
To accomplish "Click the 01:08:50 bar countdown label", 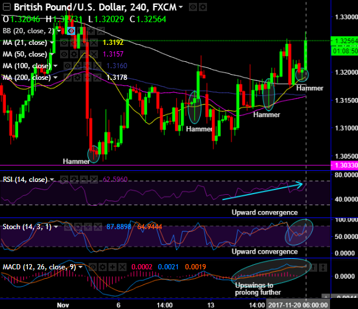I will (x=345, y=51).
